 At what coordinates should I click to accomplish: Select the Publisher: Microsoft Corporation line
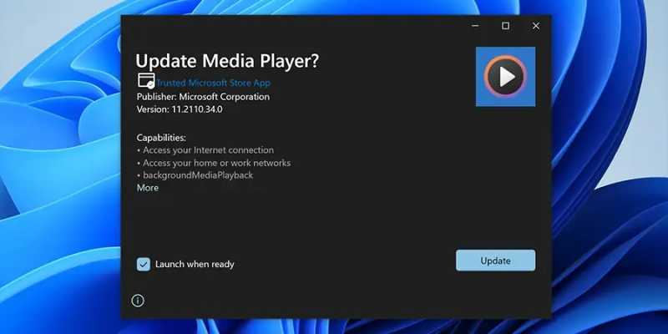tap(203, 97)
